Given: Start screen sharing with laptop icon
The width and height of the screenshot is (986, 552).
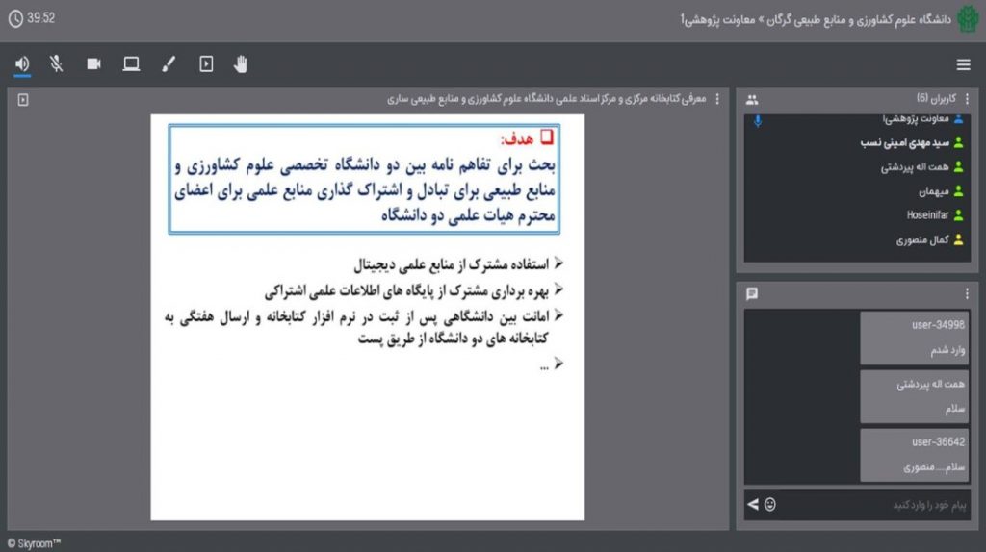Looking at the screenshot, I should point(131,64).
